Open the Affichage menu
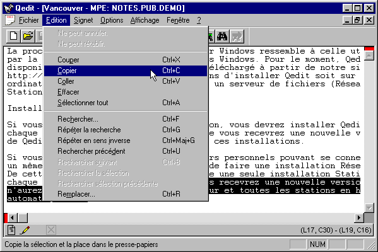 [x=145, y=20]
